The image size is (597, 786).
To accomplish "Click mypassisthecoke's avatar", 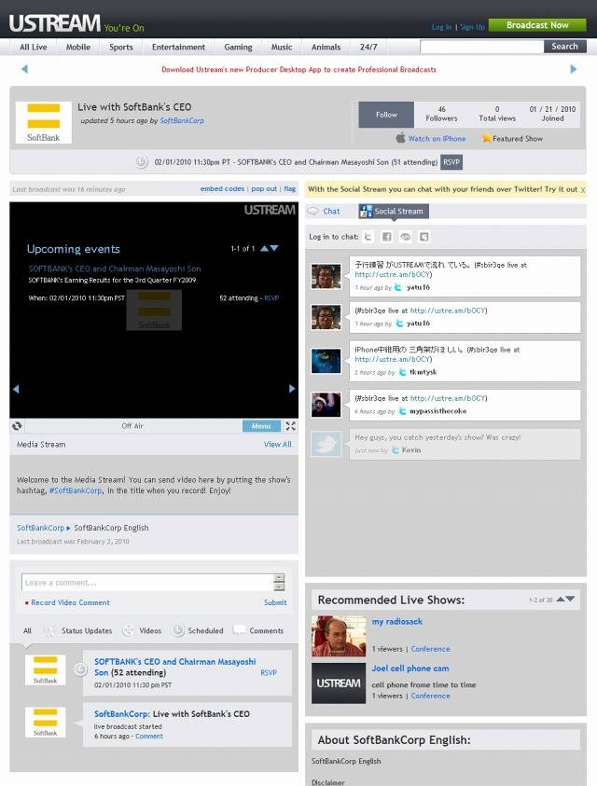I will click(326, 405).
